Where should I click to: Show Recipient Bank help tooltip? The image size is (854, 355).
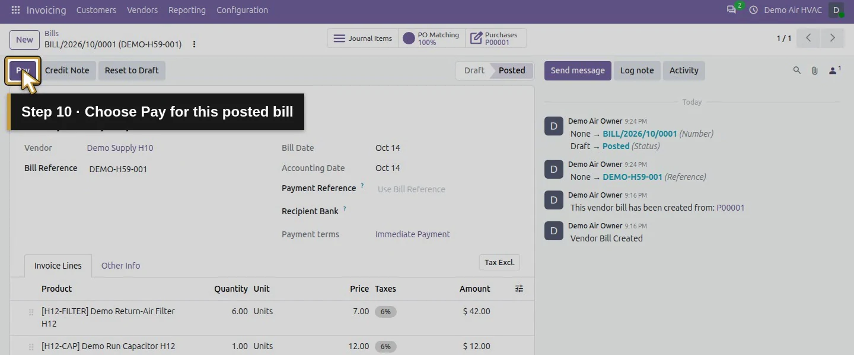point(345,209)
